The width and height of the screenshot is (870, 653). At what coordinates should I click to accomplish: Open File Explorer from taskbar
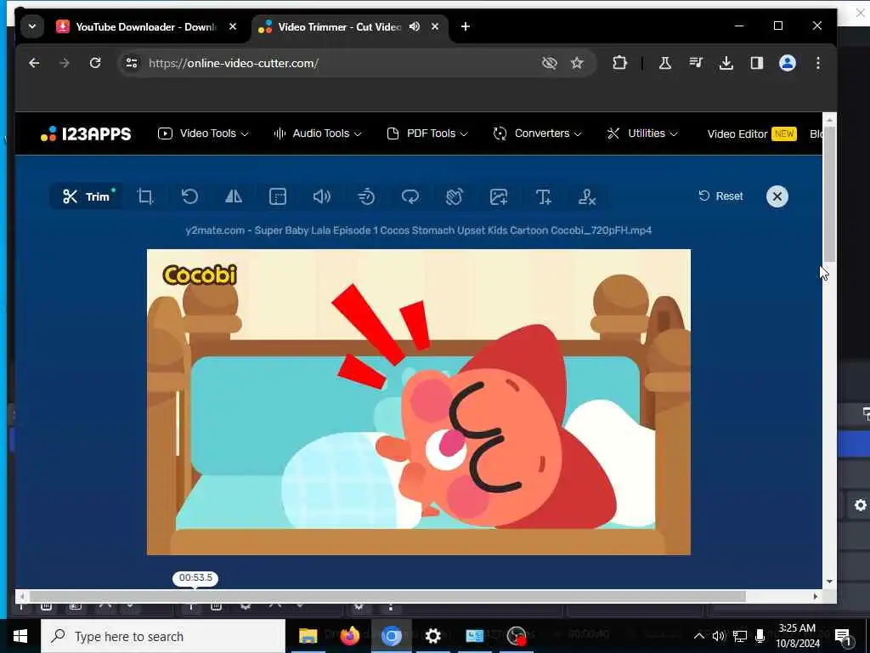point(308,636)
